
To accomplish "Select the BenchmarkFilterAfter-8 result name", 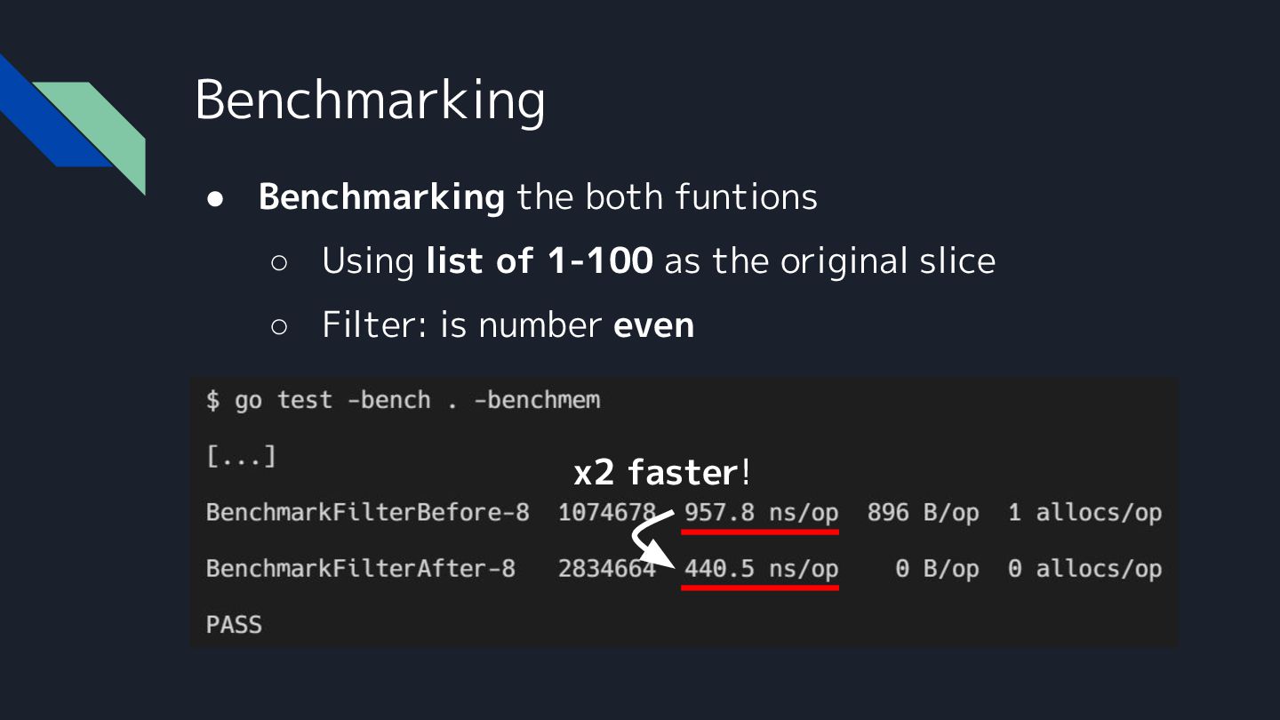I will (360, 569).
